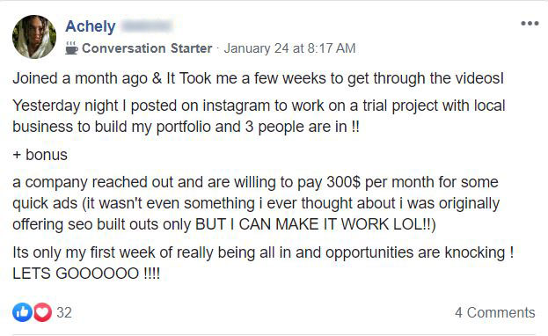The height and width of the screenshot is (336, 548).
Task: Open the Achely profile name link
Action: [x=91, y=26]
